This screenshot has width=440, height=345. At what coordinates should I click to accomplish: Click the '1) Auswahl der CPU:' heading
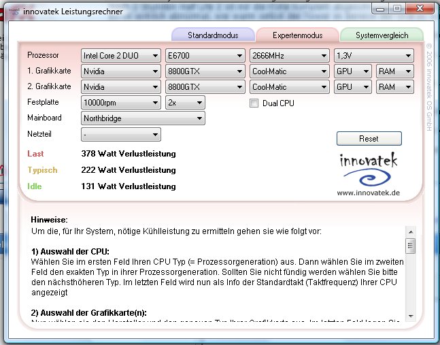(70, 251)
